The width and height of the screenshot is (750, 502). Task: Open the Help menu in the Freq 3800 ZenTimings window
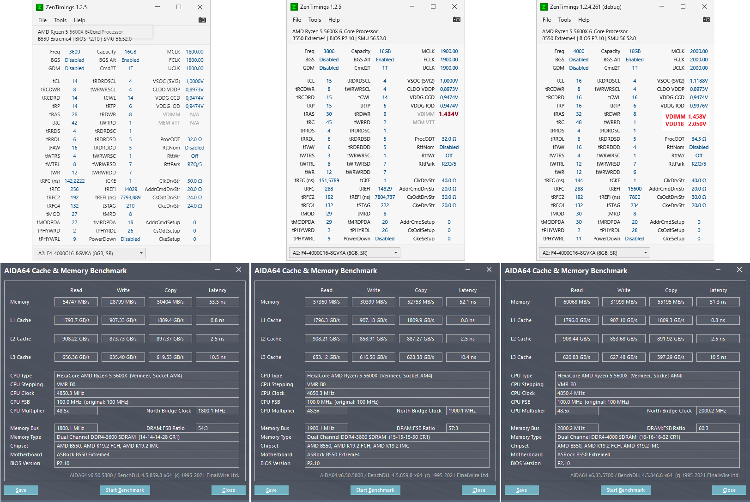pyautogui.click(x=334, y=20)
